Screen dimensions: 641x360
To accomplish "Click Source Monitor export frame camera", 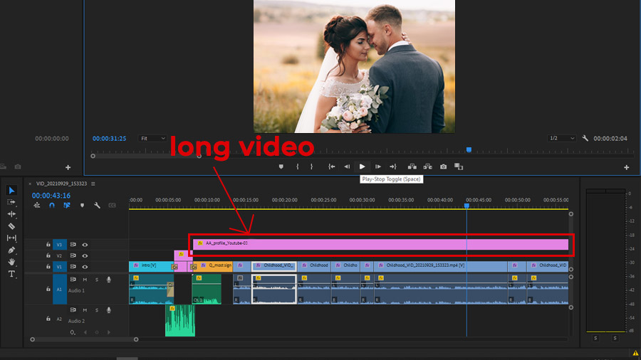I will 18,166.
